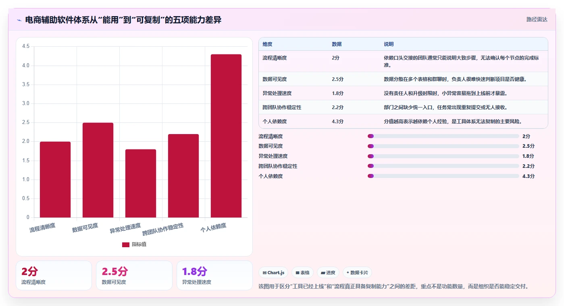Click the 4.3分 progress value
Viewport: 564px width, 306px height.
pos(528,176)
